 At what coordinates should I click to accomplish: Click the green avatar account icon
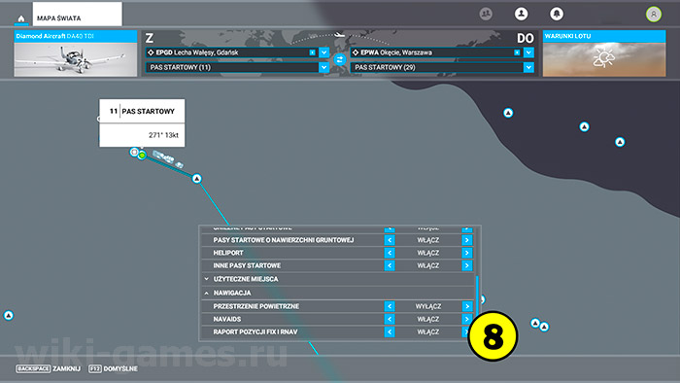point(654,15)
